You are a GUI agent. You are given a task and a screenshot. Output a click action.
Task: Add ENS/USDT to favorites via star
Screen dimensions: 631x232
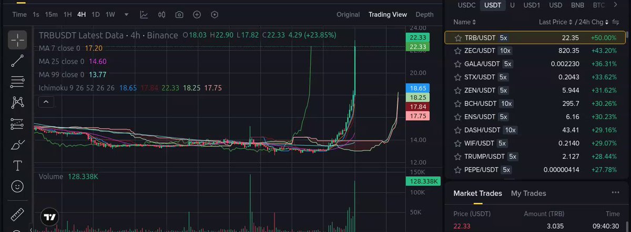457,117
